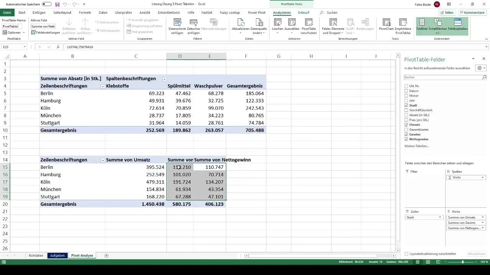Expand the formula bar
The width and height of the screenshot is (490, 275).
pos(487,47)
